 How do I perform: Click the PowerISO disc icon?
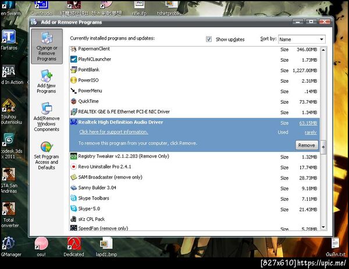73,80
